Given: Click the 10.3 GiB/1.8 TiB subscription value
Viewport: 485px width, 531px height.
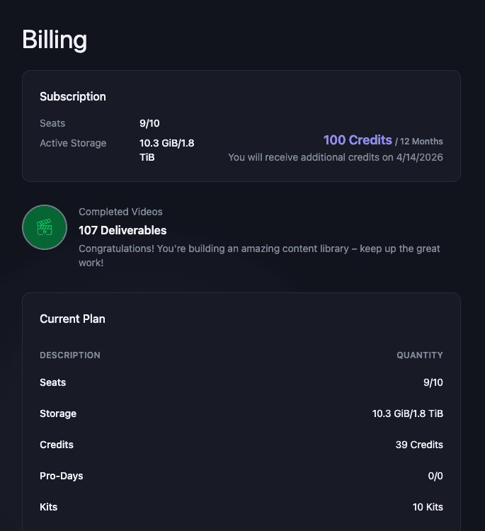Looking at the screenshot, I should (x=166, y=149).
